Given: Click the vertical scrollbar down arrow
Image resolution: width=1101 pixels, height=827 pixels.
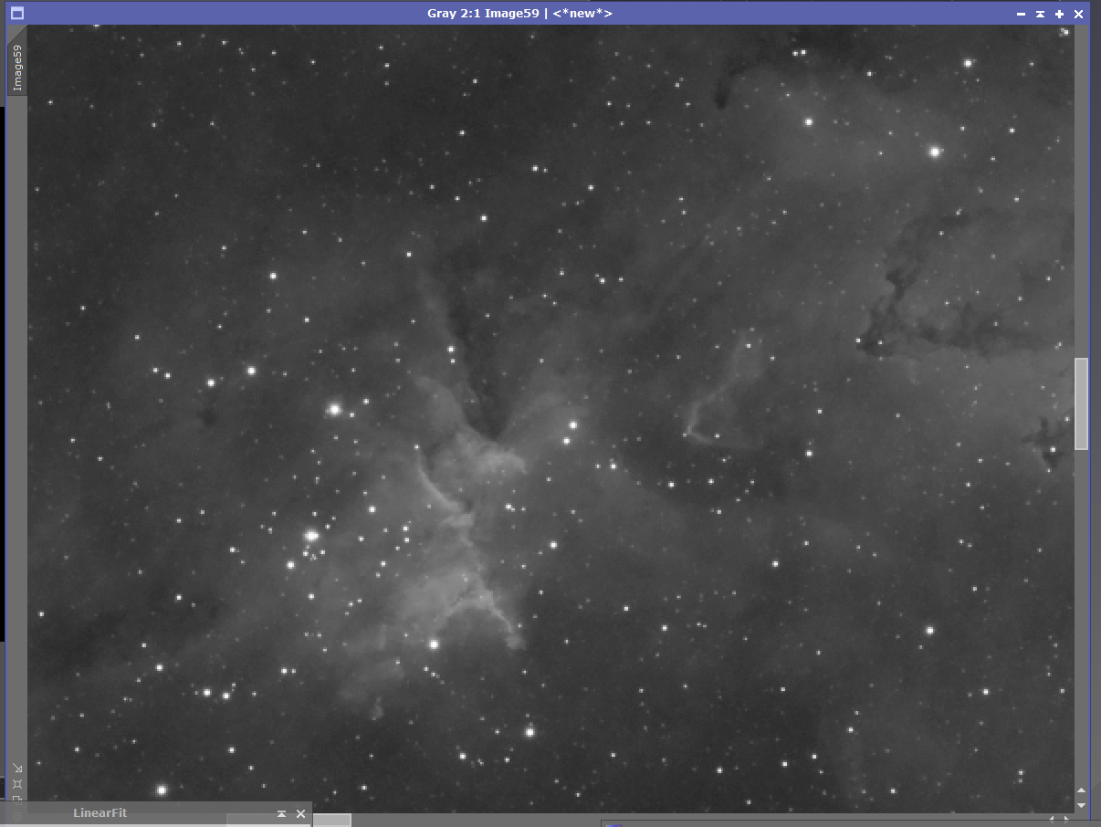Looking at the screenshot, I should (x=1082, y=805).
